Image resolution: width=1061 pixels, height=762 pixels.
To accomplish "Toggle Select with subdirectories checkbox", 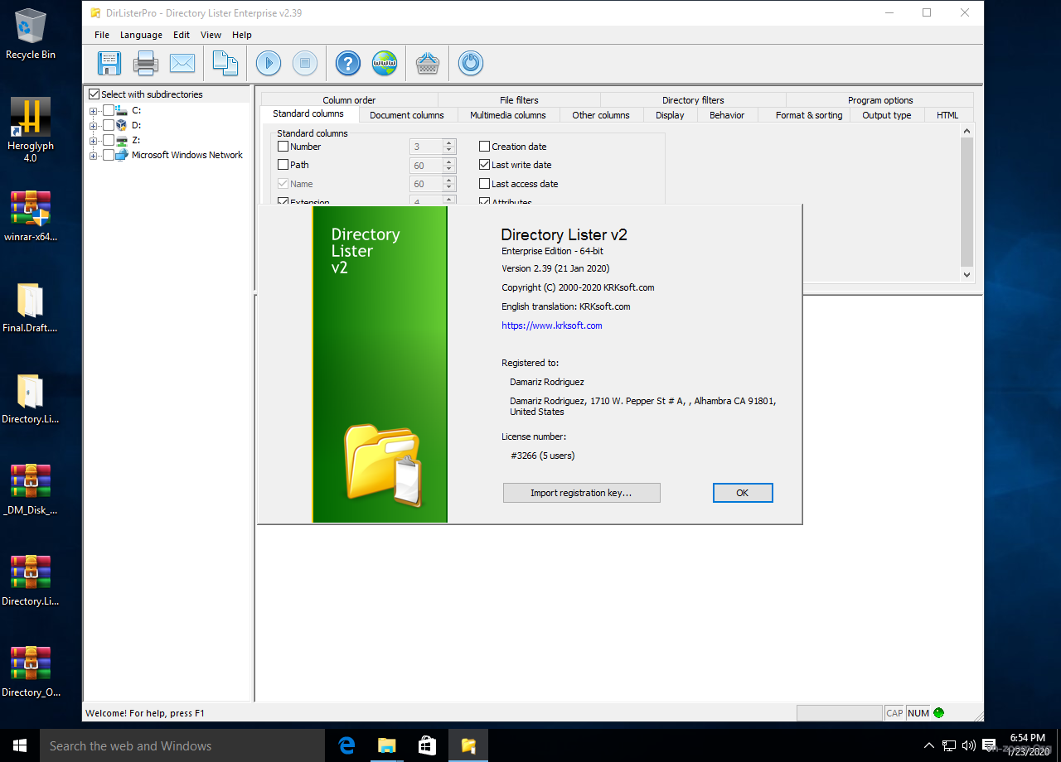I will (94, 94).
